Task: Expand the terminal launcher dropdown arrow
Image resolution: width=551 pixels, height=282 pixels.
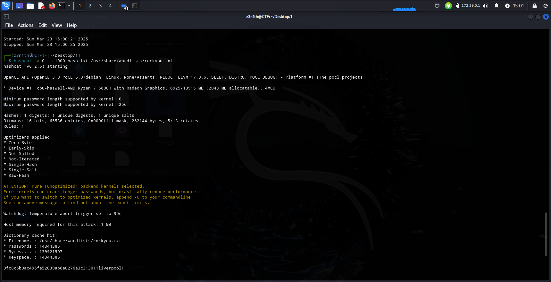Action: tap(69, 6)
